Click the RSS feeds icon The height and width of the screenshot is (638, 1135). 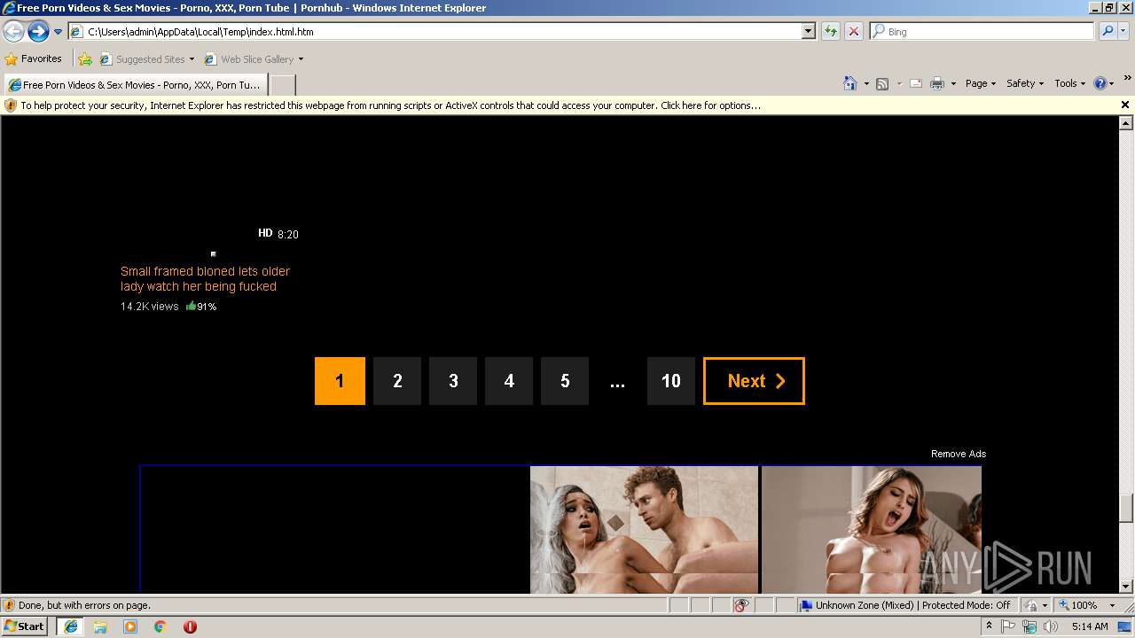pyautogui.click(x=882, y=83)
